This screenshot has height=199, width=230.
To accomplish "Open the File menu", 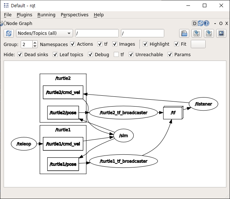I will coord(8,15).
